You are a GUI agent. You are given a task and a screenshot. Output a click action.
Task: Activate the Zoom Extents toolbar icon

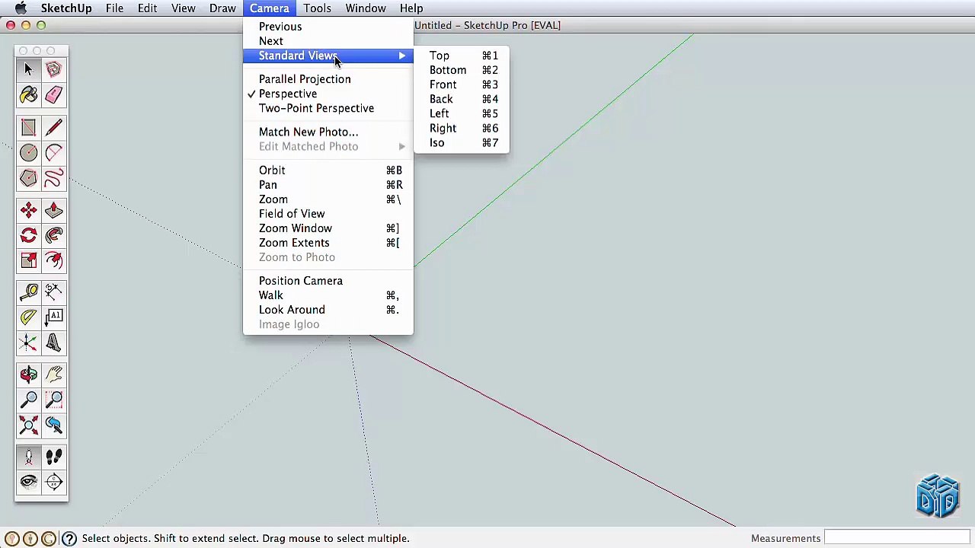(x=28, y=425)
